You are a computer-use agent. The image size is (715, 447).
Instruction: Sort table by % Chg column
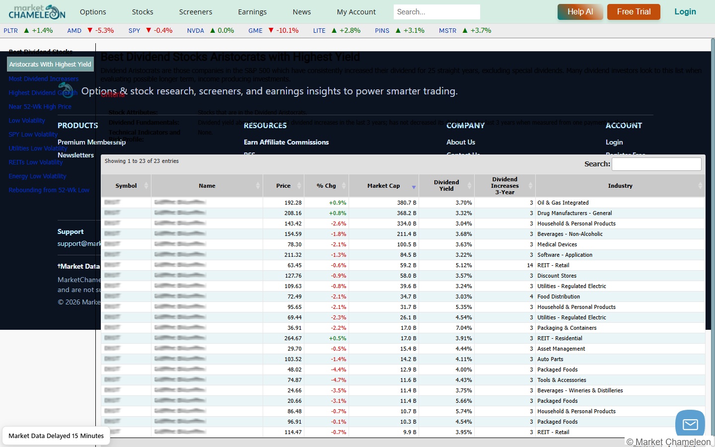(x=326, y=186)
